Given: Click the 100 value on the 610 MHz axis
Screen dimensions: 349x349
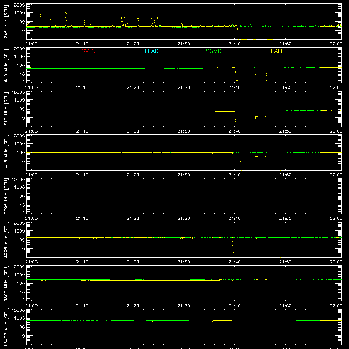Looking at the screenshot, I should pos(21,109).
